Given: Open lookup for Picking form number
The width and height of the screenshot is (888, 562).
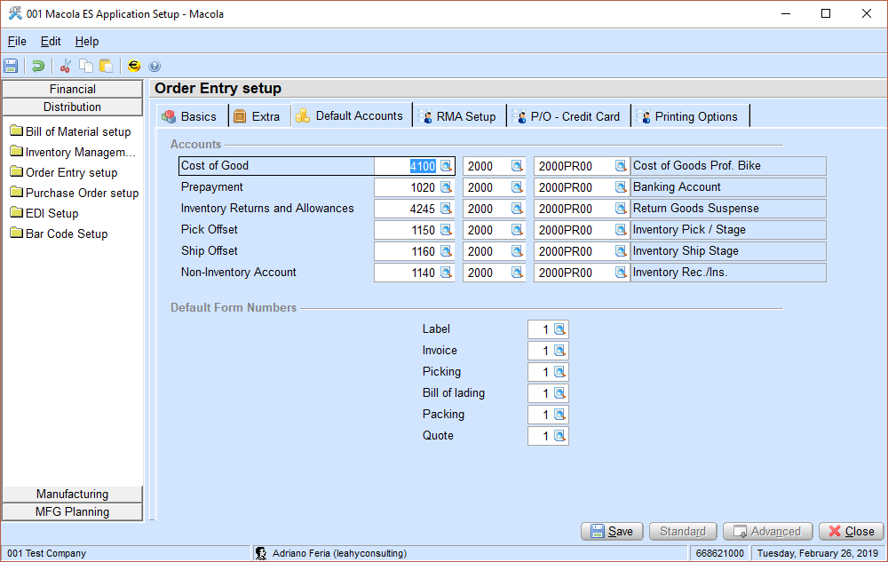Looking at the screenshot, I should click(559, 372).
